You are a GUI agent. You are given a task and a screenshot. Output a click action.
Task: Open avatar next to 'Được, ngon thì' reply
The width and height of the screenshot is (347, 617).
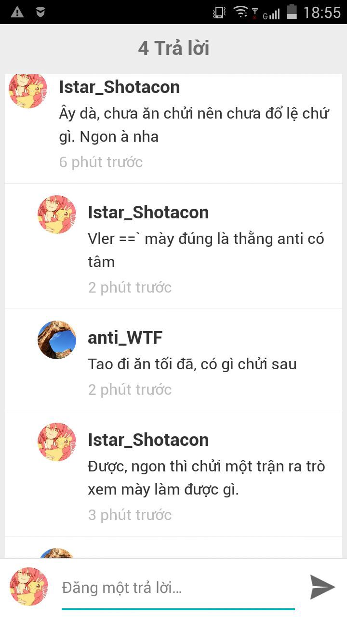coord(57,442)
